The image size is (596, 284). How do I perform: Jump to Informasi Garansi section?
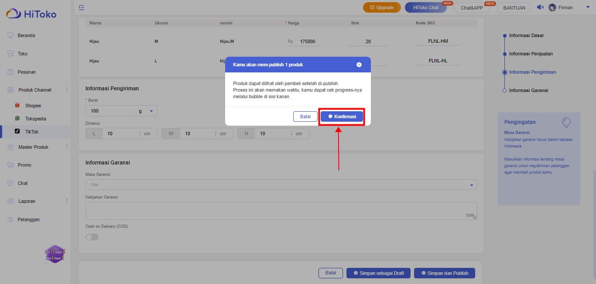click(x=528, y=90)
